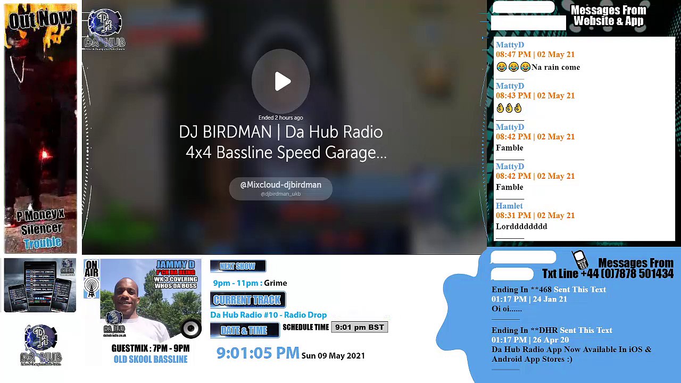Click 'Messages From Website & App' heading
The width and height of the screenshot is (681, 383).
pos(608,16)
